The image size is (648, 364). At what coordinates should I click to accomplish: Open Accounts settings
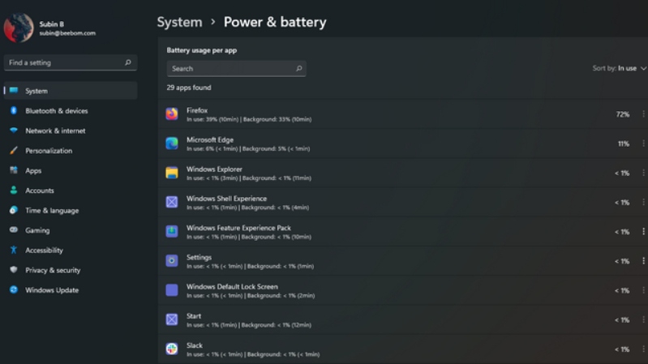(x=71, y=191)
